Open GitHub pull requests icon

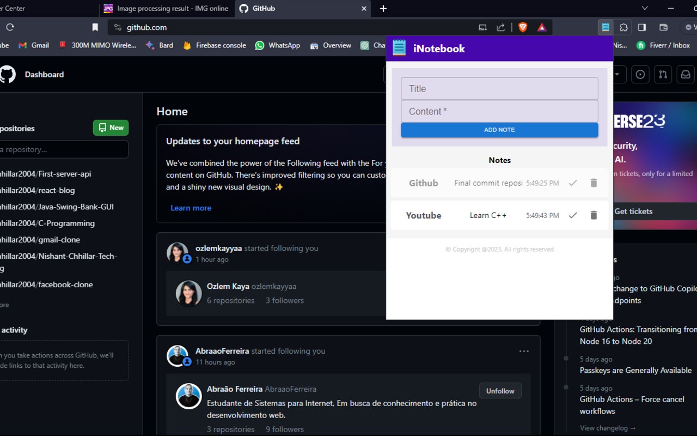click(663, 75)
